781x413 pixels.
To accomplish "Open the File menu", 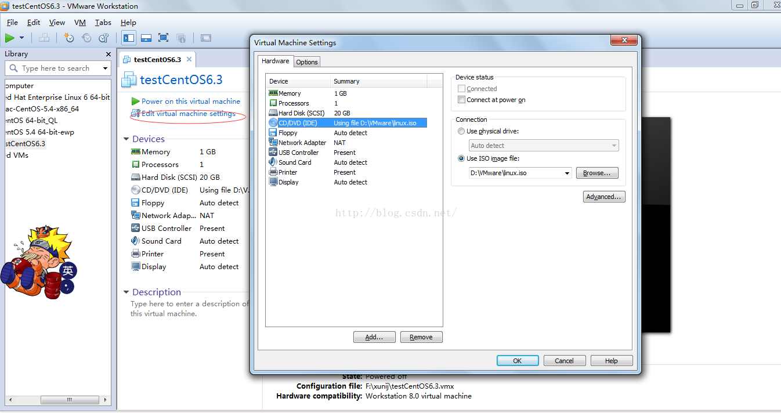I will click(12, 23).
